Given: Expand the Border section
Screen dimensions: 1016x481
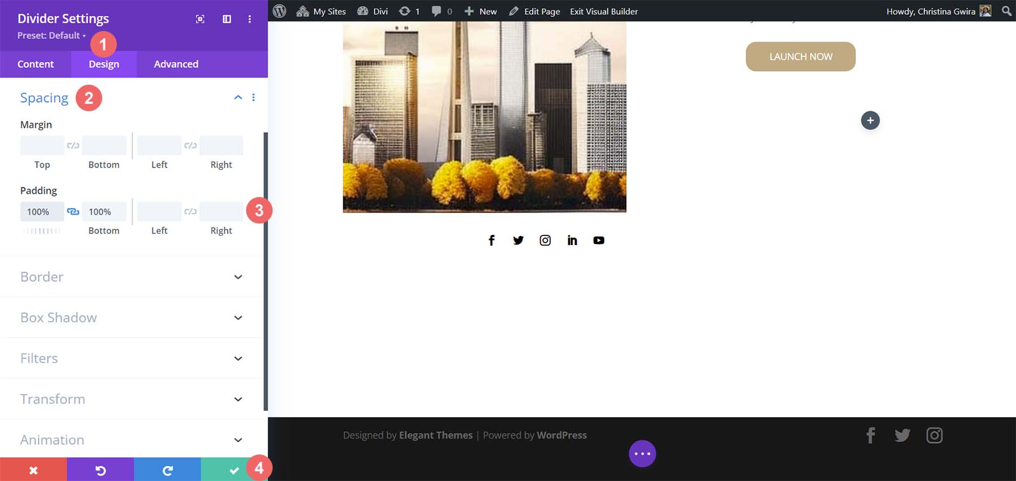Looking at the screenshot, I should click(x=132, y=277).
